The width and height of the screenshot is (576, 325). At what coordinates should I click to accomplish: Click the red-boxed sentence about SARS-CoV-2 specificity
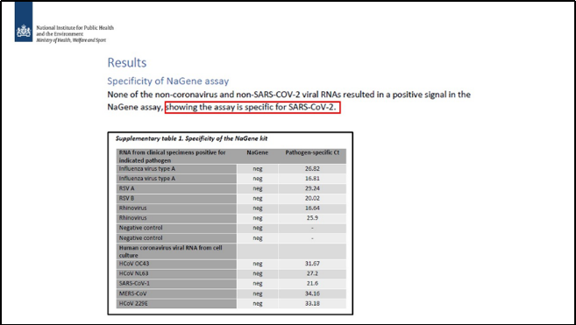pyautogui.click(x=252, y=107)
